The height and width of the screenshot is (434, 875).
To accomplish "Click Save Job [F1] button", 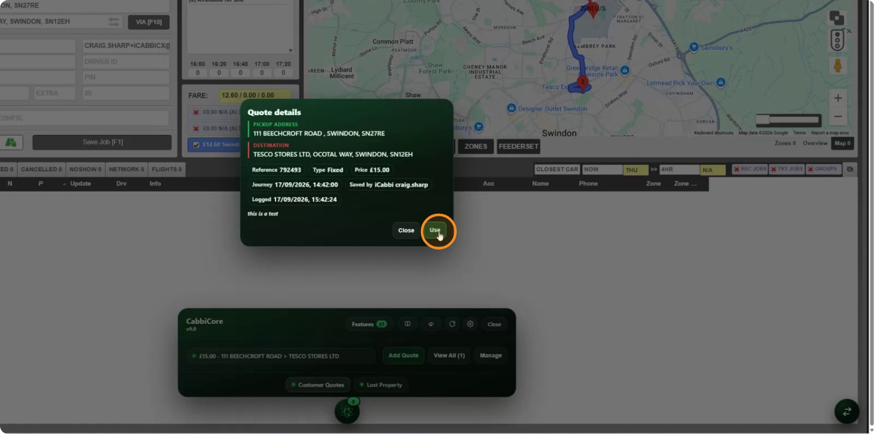I will [x=102, y=142].
